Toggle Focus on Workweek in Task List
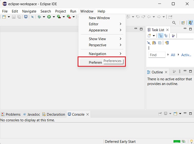Image resolution: width=194 pixels, height=144 pixels. click(x=173, y=36)
